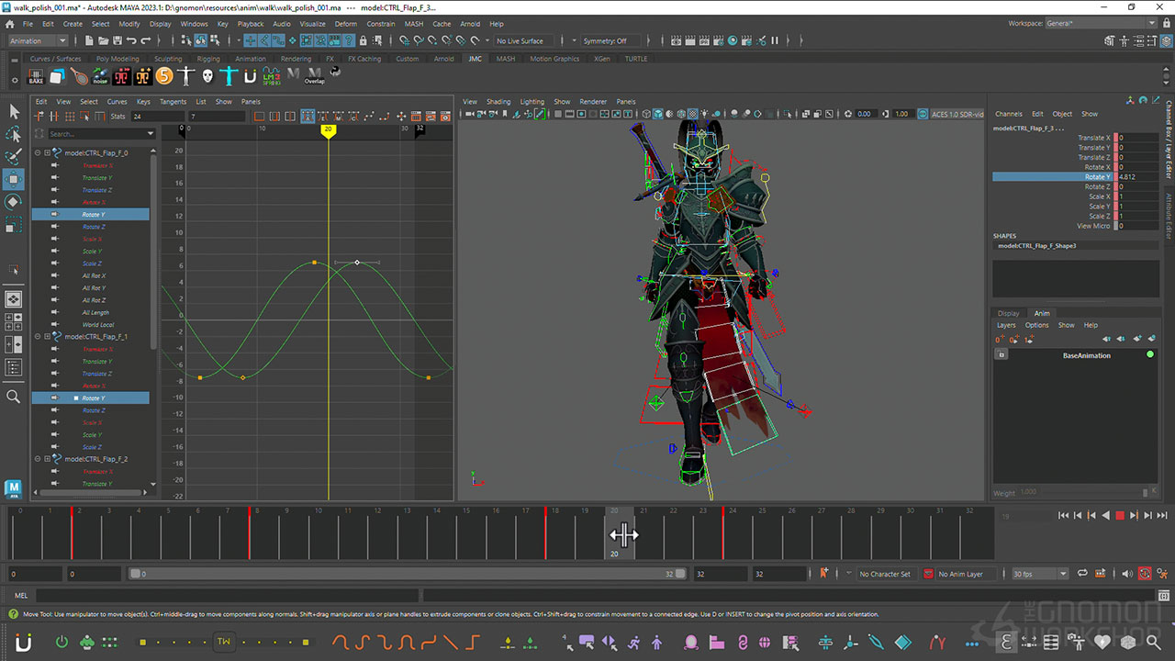Switch to the Rigging shelf tab
Screen dimensions: 1175x661
208,59
